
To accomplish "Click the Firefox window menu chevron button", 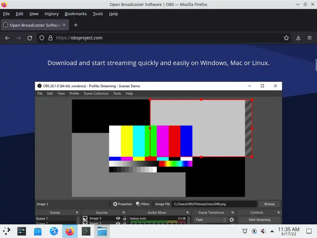I will pos(297,4).
